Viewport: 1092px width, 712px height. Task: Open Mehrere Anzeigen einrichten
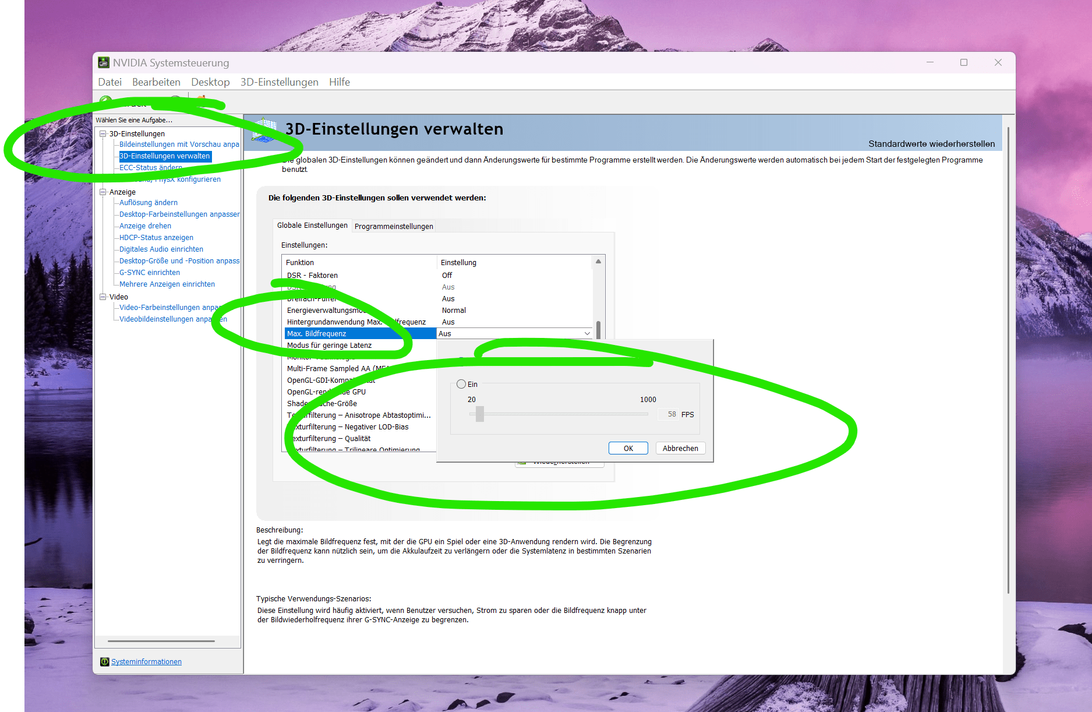coord(167,284)
